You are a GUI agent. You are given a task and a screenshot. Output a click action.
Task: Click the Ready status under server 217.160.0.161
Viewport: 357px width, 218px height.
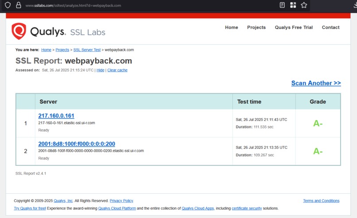[x=44, y=130]
